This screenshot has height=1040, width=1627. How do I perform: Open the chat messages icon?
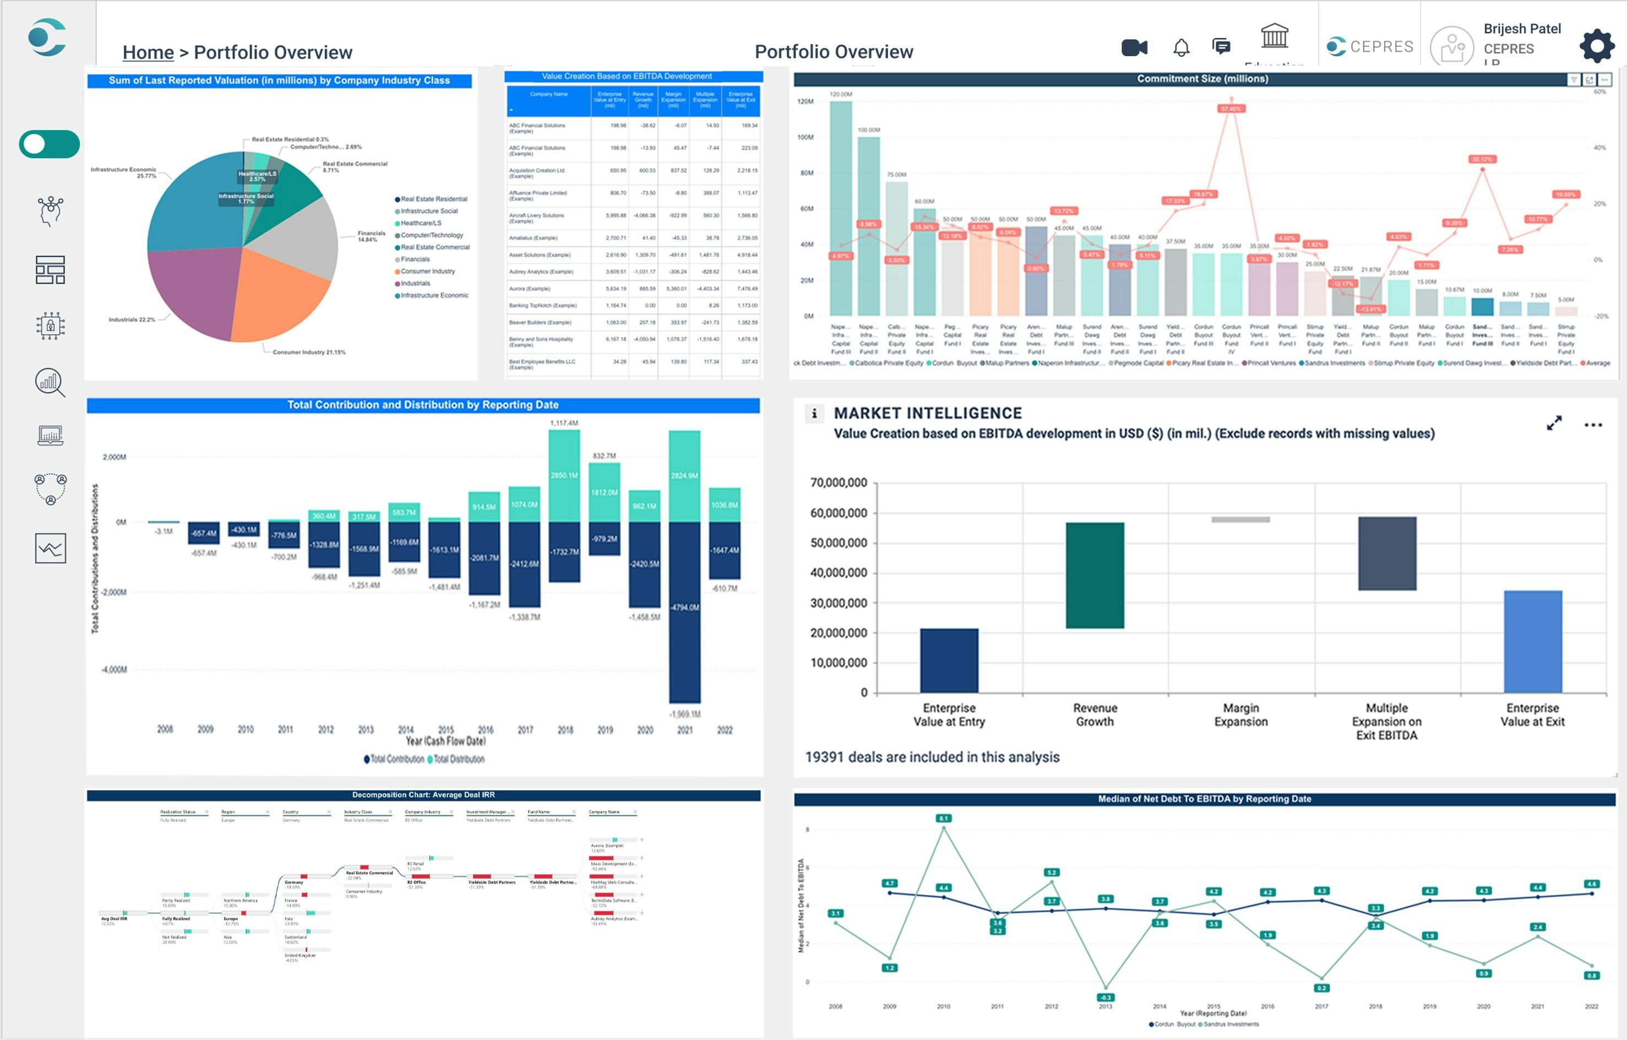pyautogui.click(x=1221, y=46)
